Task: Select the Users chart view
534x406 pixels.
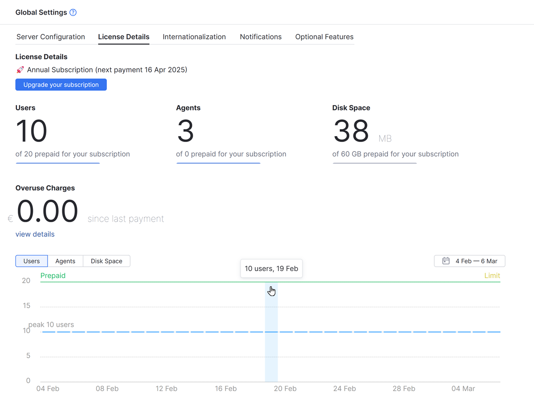Action: coord(31,261)
